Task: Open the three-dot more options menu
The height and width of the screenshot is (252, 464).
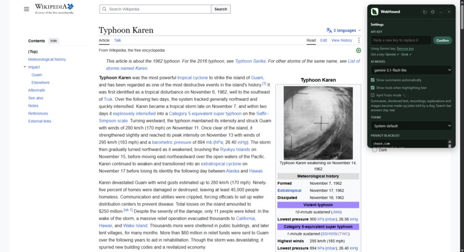Action: pyautogui.click(x=359, y=40)
